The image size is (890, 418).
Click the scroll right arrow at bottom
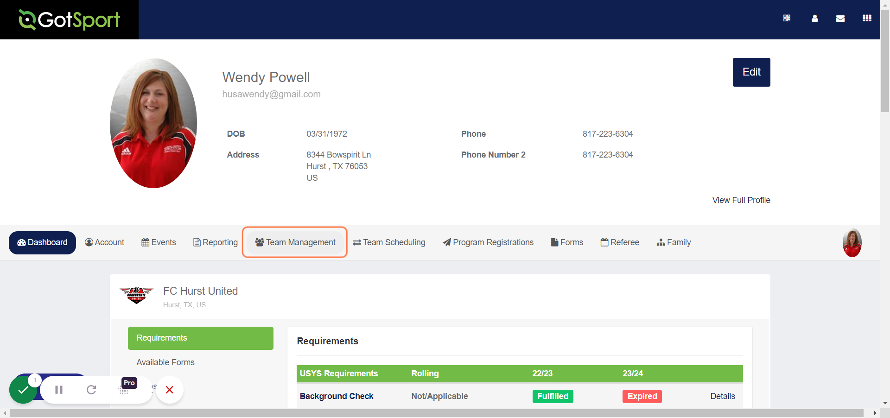875,413
